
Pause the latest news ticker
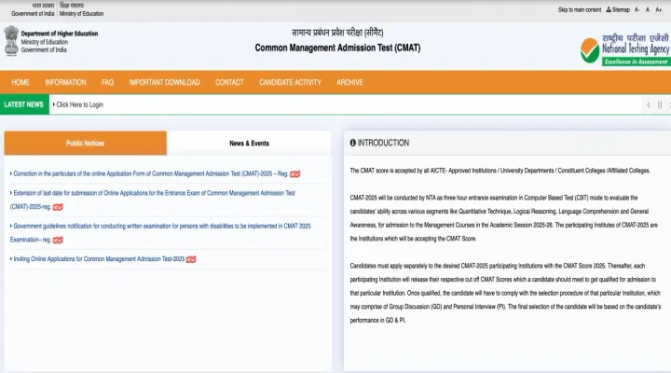tap(659, 104)
